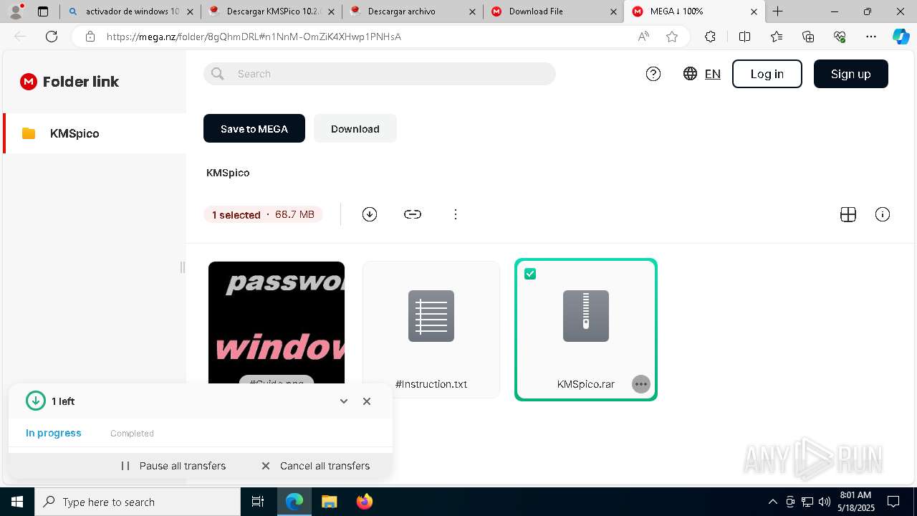The image size is (917, 516).
Task: Switch to the Completed transfers tab
Action: (132, 434)
